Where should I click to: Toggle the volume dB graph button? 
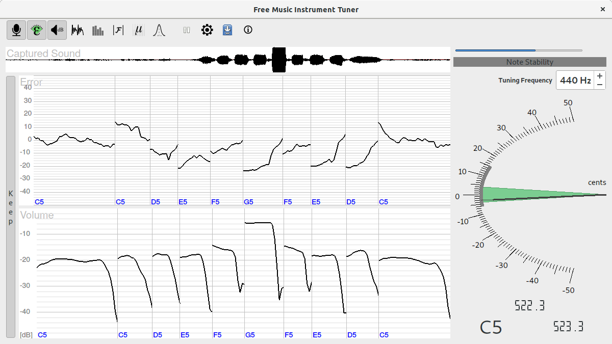(57, 30)
